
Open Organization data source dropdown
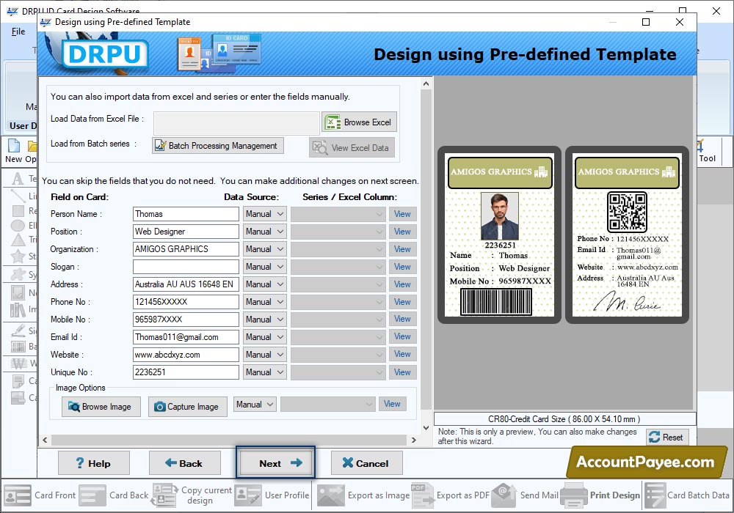(264, 249)
